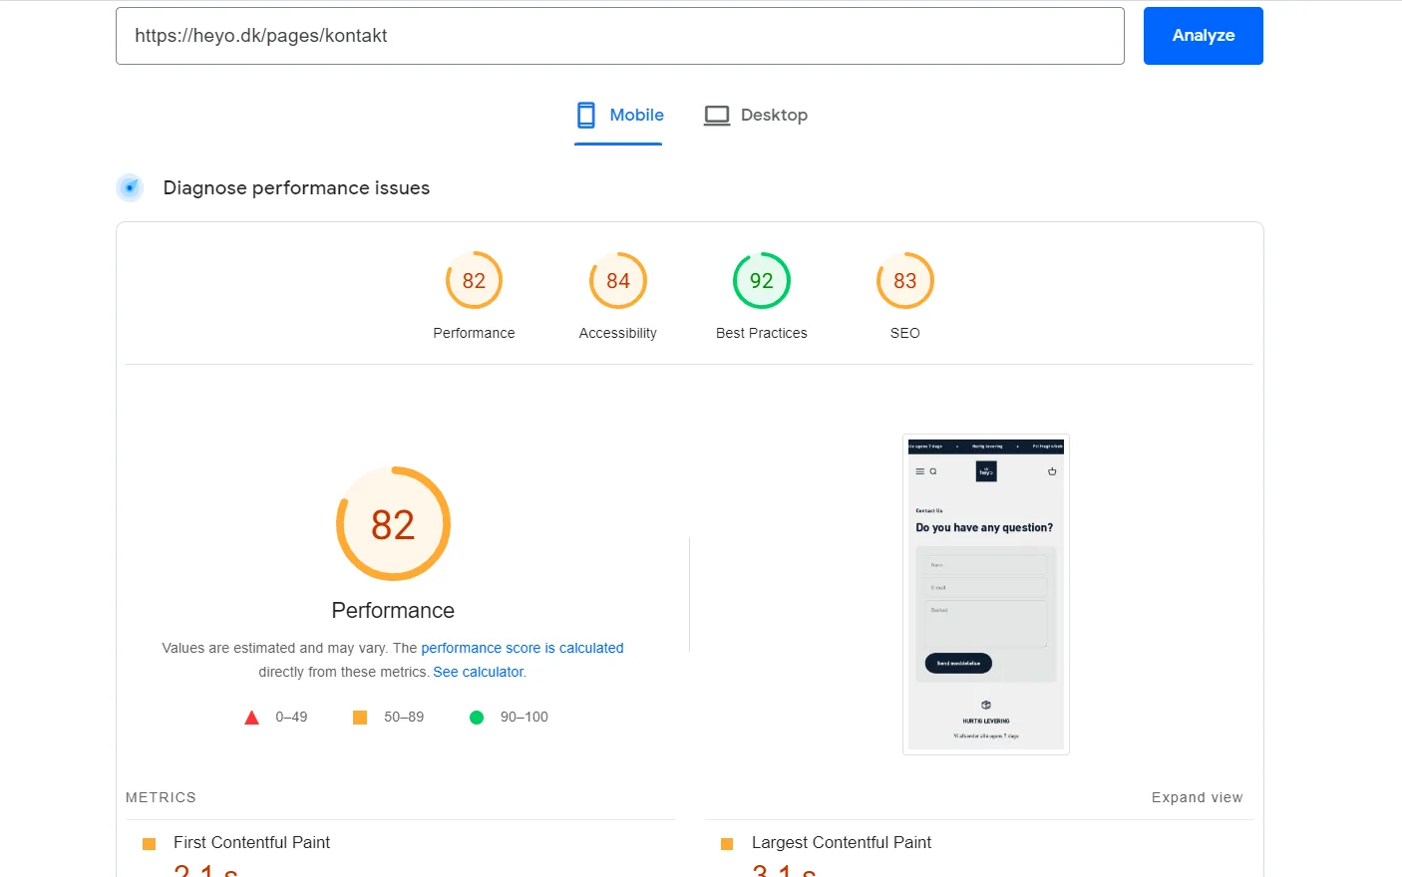Screen dimensions: 1402x877
Task: Click the 0–49 legend text
Action: [x=291, y=718]
